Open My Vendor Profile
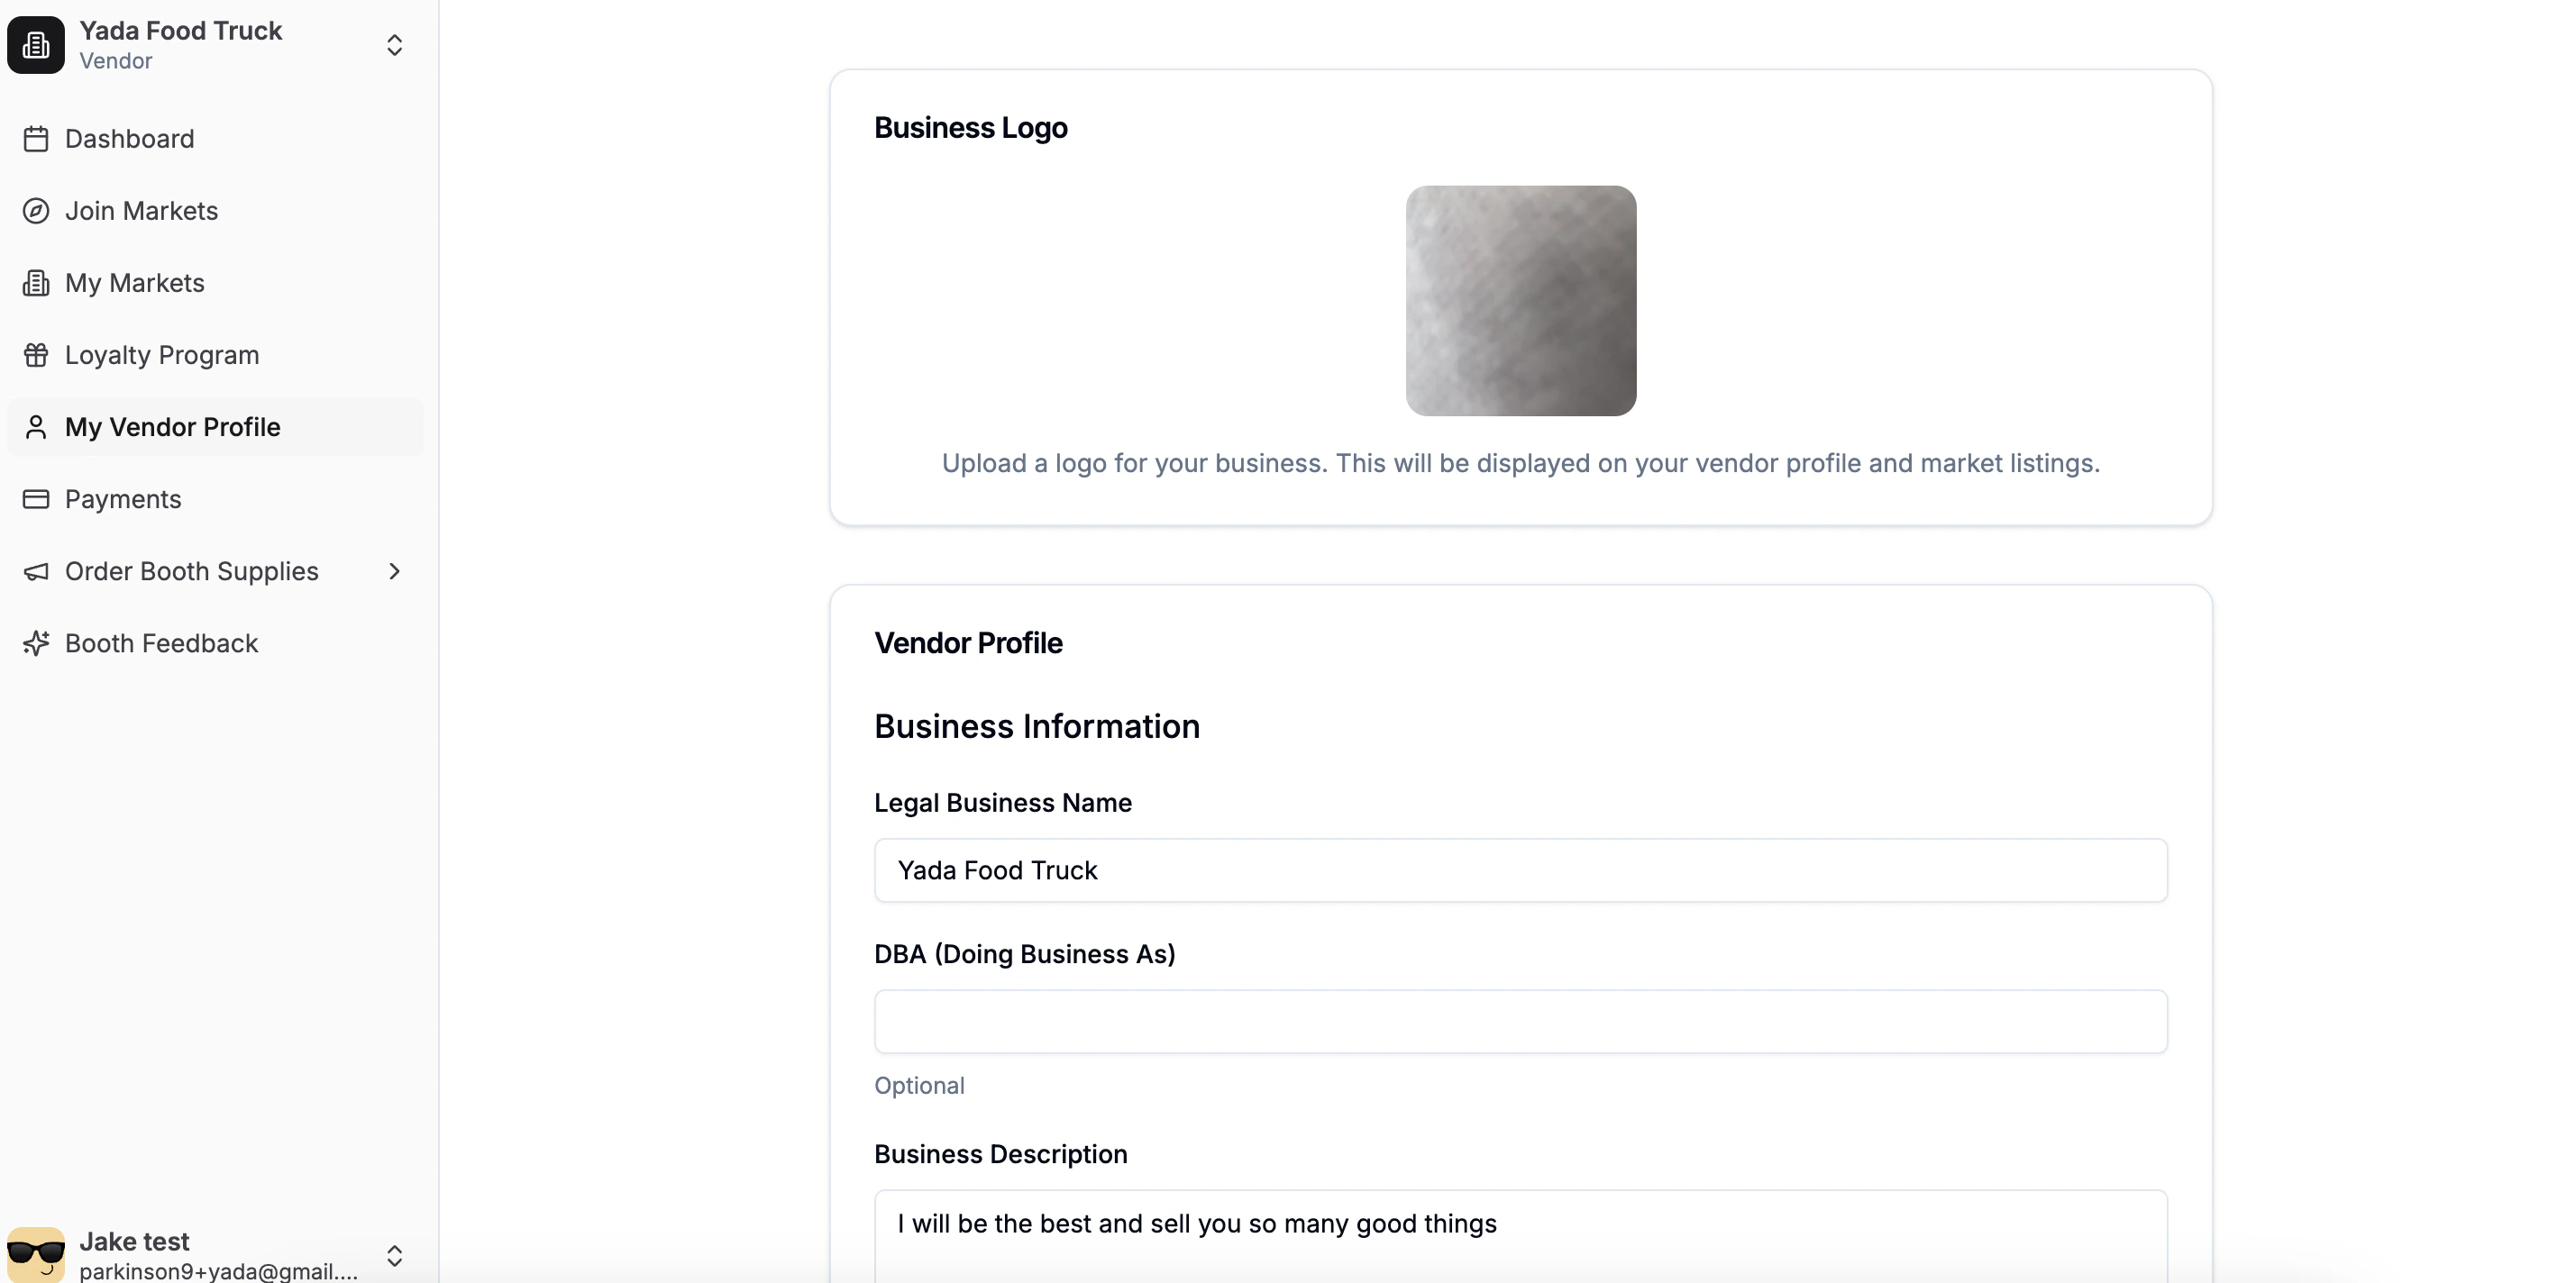Image resolution: width=2576 pixels, height=1283 pixels. (172, 427)
